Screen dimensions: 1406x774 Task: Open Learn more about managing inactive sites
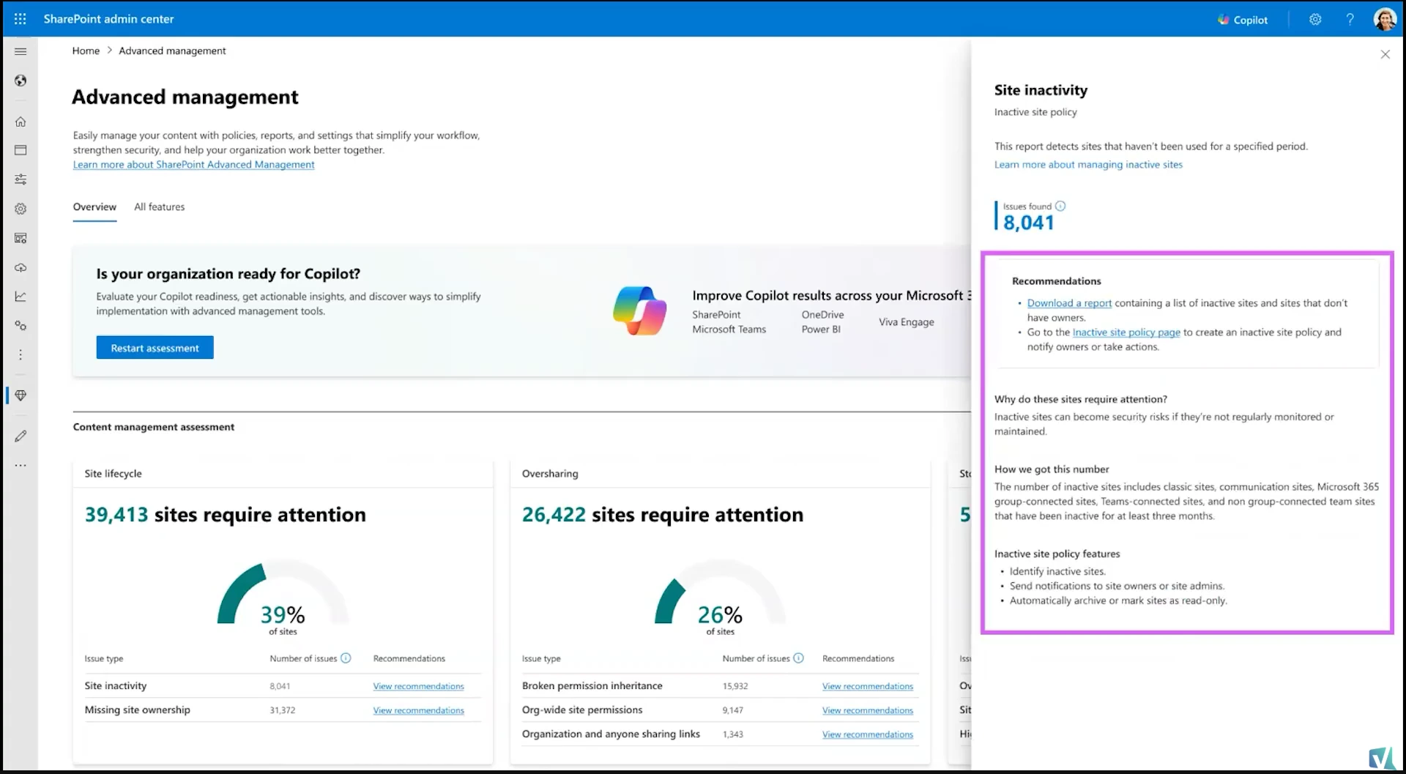pos(1088,165)
